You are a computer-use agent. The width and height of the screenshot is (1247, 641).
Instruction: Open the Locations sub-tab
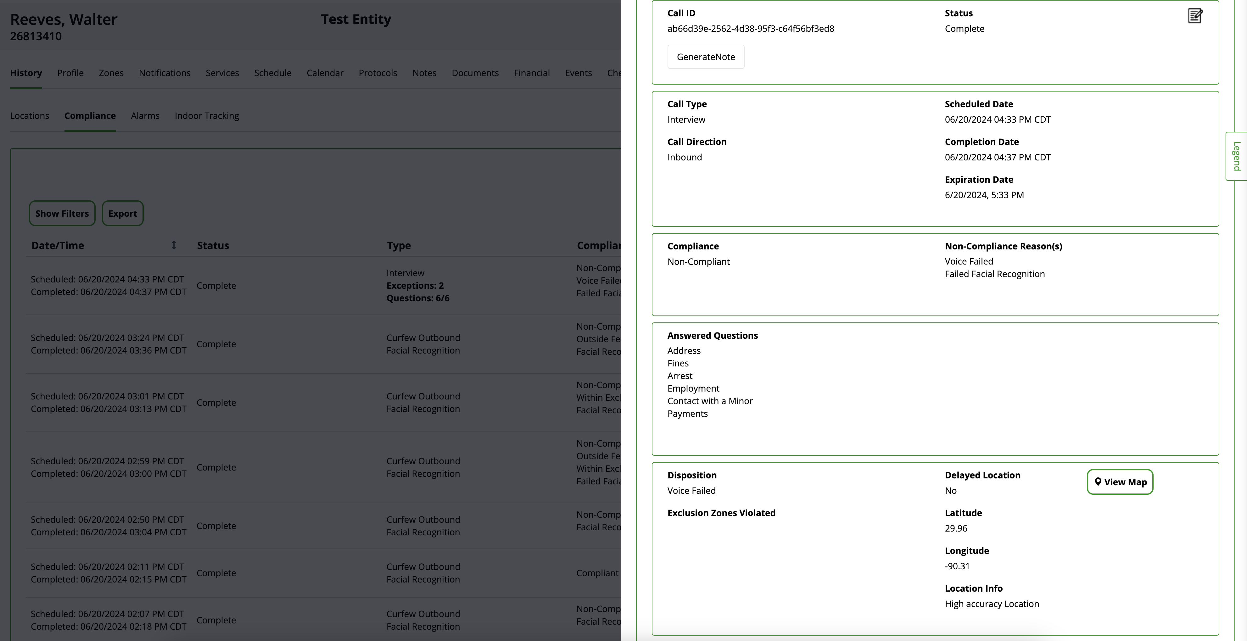[30, 116]
